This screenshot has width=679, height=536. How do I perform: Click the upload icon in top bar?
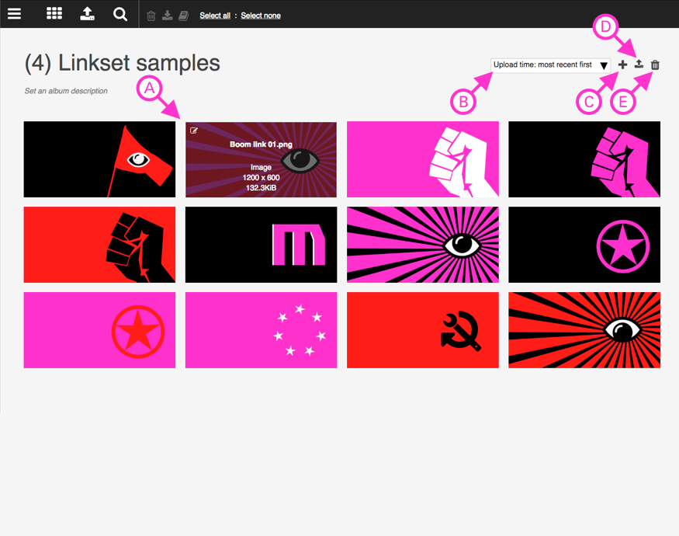(88, 14)
